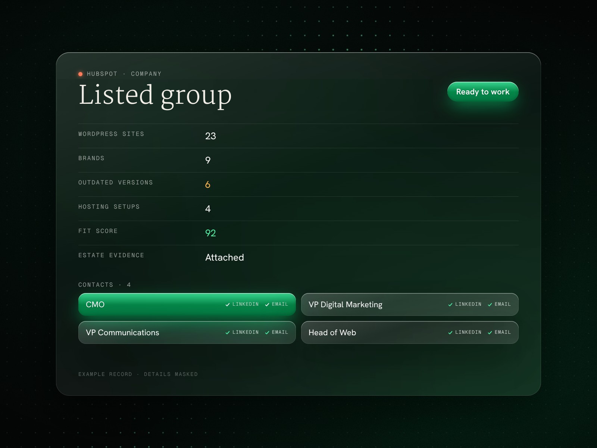
Task: Click the orange HubSpot status dot
Action: (x=80, y=74)
